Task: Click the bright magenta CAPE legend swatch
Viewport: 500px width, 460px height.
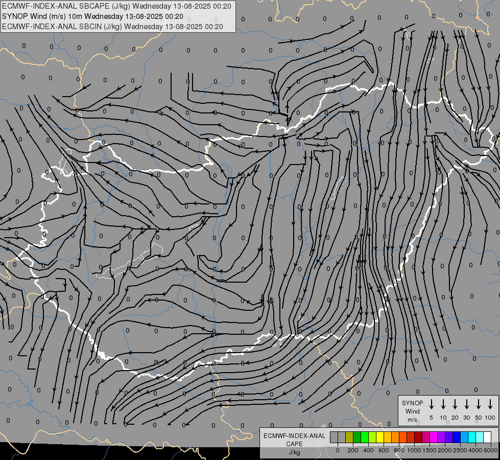Action: pos(434,437)
